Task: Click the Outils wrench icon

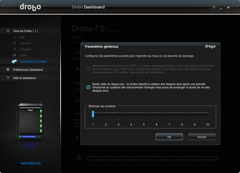Action: [15, 55]
